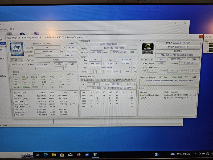Click the NVIDIA Quadro logo image
The image size is (213, 160).
point(148,48)
